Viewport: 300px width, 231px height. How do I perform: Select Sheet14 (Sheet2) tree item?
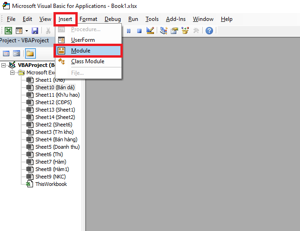[55, 117]
